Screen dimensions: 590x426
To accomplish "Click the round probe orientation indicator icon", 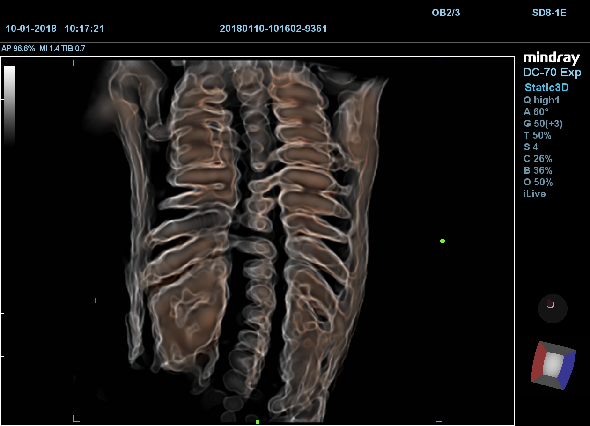I will tap(553, 308).
